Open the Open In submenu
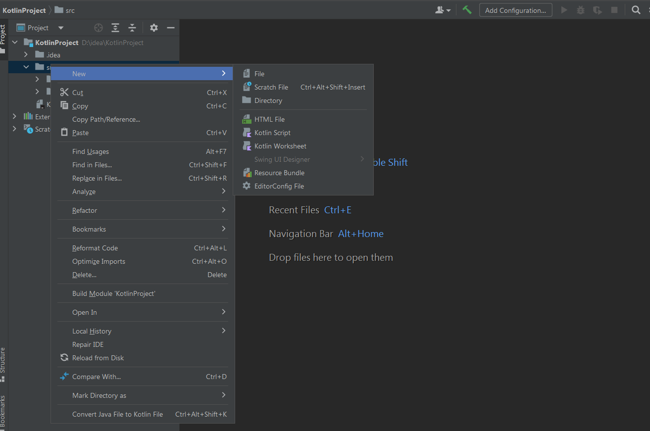This screenshot has width=650, height=431. point(143,312)
